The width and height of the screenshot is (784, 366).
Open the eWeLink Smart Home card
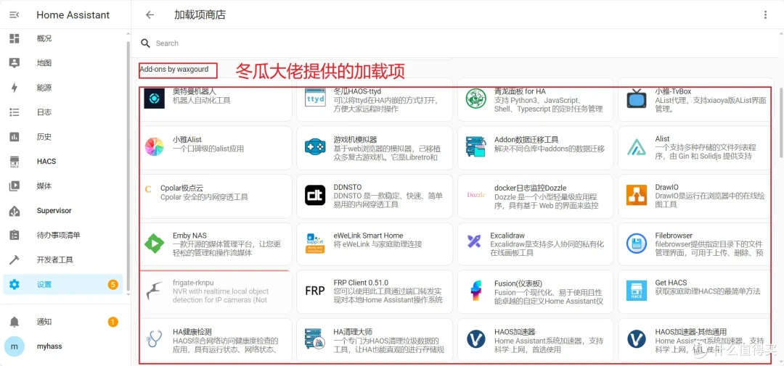[375, 244]
